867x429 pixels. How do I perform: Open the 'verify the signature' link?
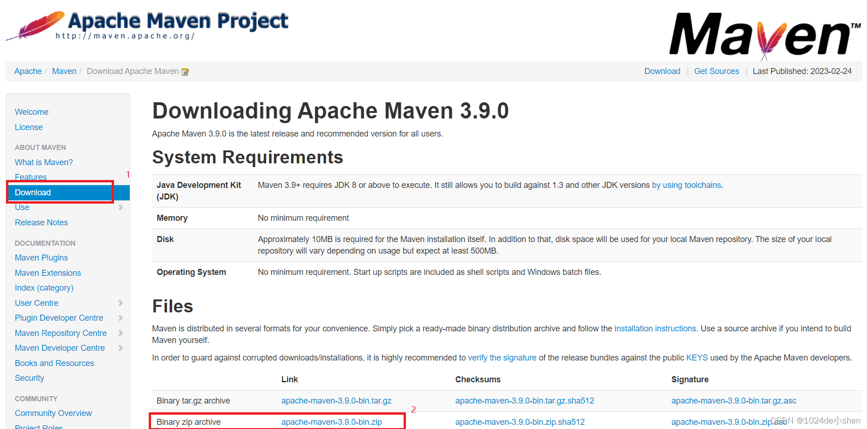502,358
